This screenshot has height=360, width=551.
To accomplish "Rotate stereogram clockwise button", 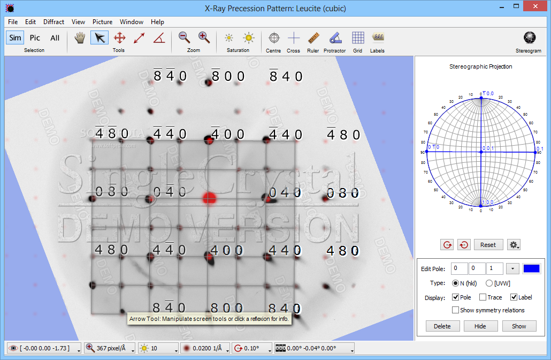I will (447, 245).
